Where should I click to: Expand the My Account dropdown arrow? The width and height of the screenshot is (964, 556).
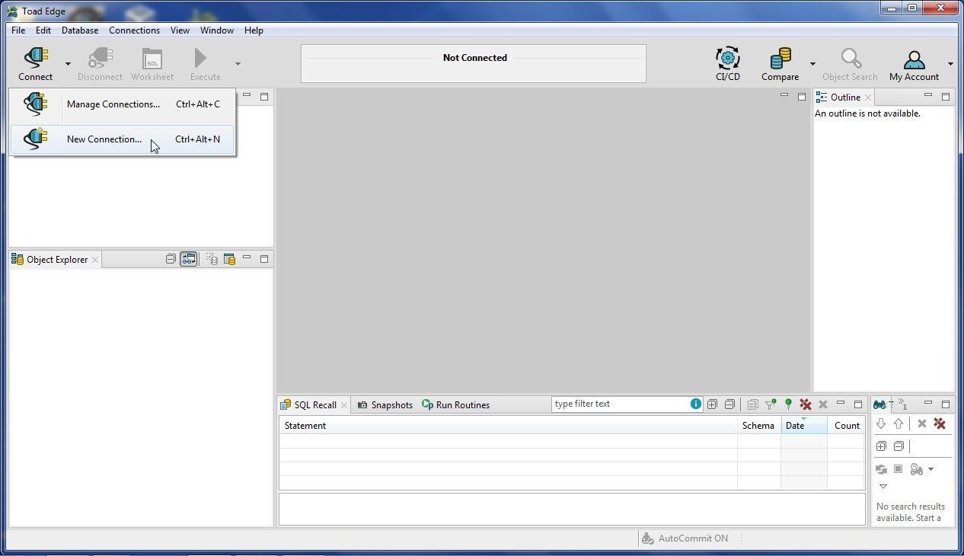[x=950, y=64]
